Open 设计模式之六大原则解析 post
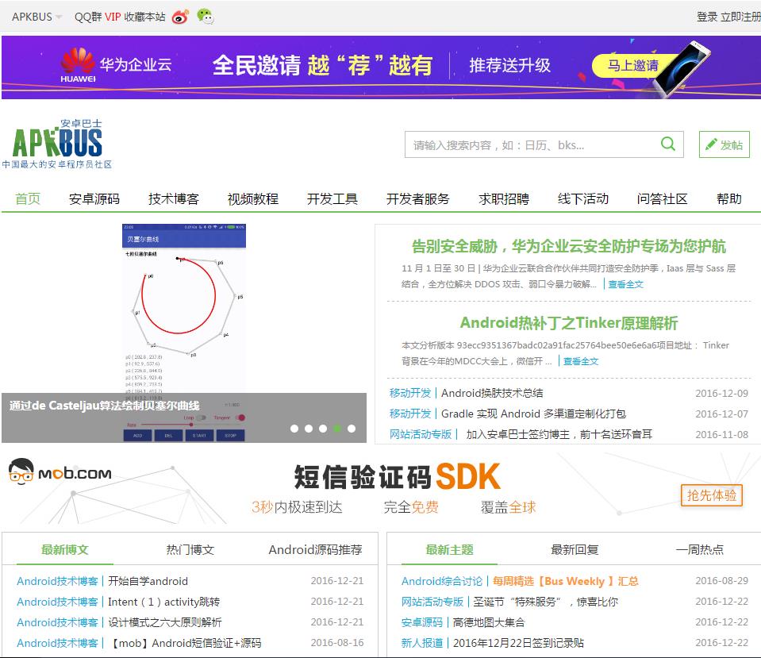Screen dimensions: 761x658 [x=164, y=622]
